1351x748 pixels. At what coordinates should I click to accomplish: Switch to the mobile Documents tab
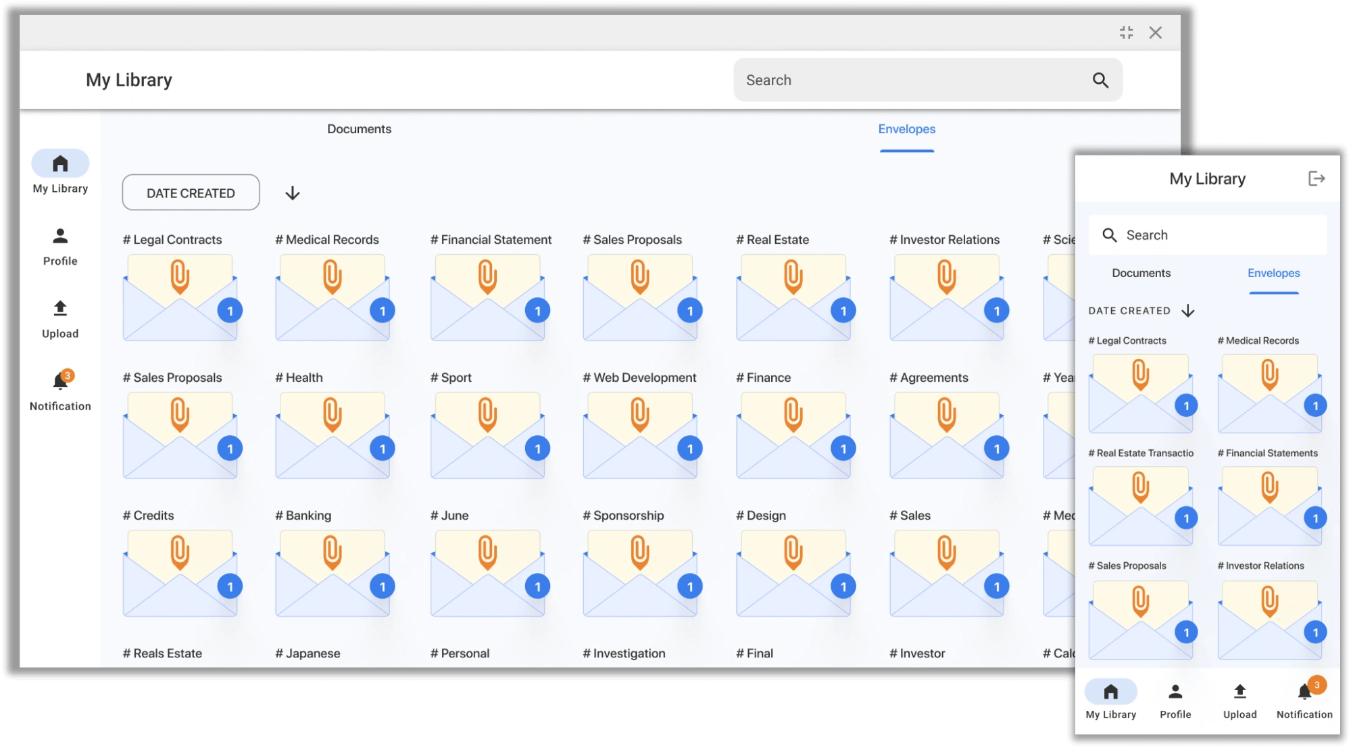click(x=1141, y=273)
